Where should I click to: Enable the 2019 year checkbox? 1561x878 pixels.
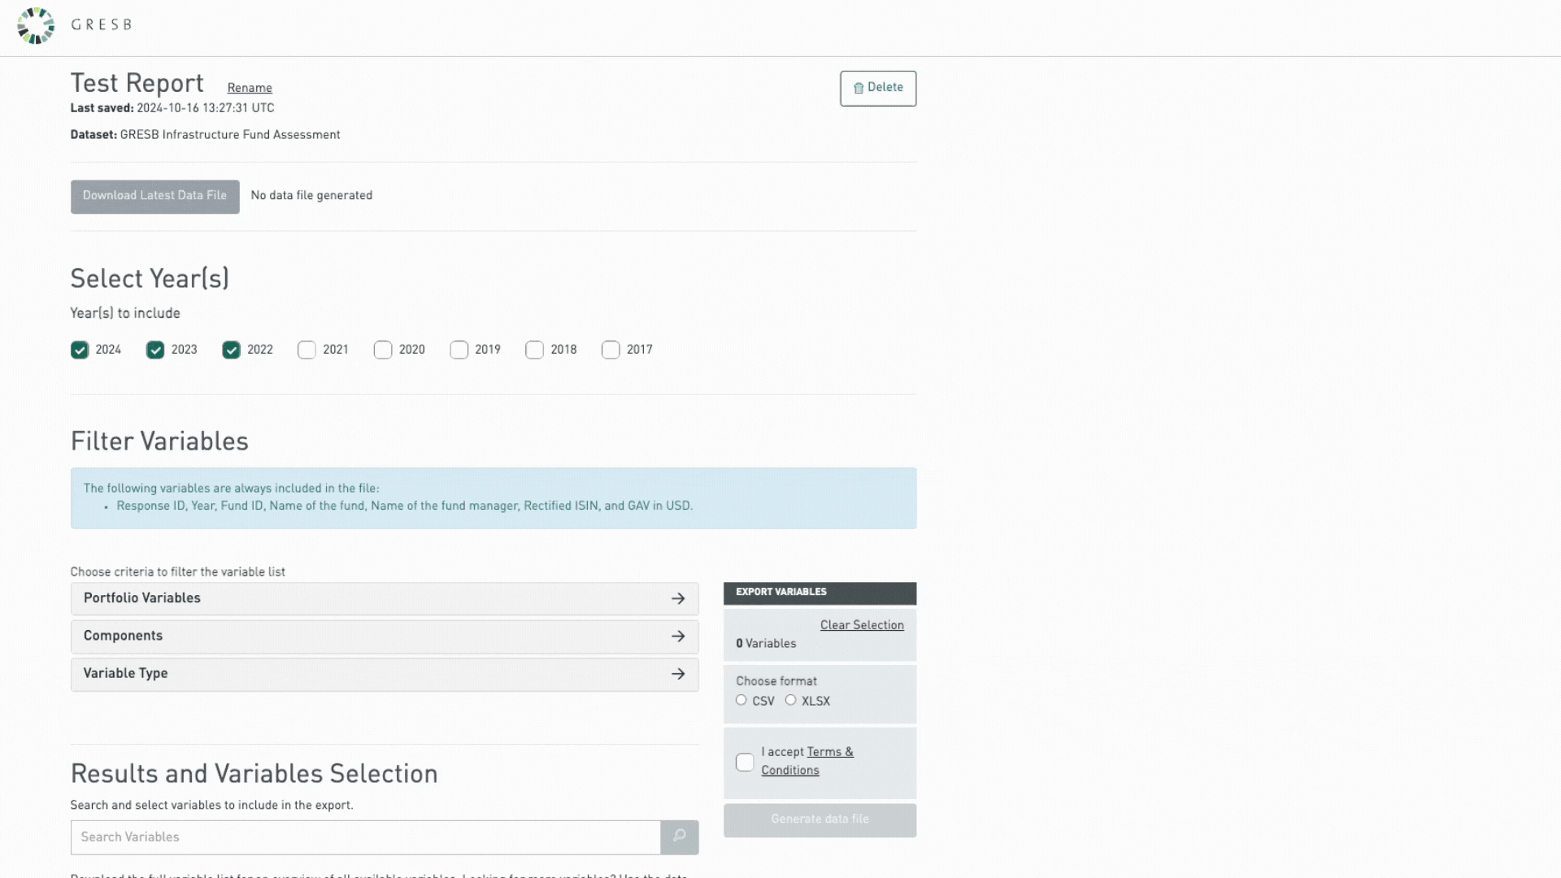[459, 350]
